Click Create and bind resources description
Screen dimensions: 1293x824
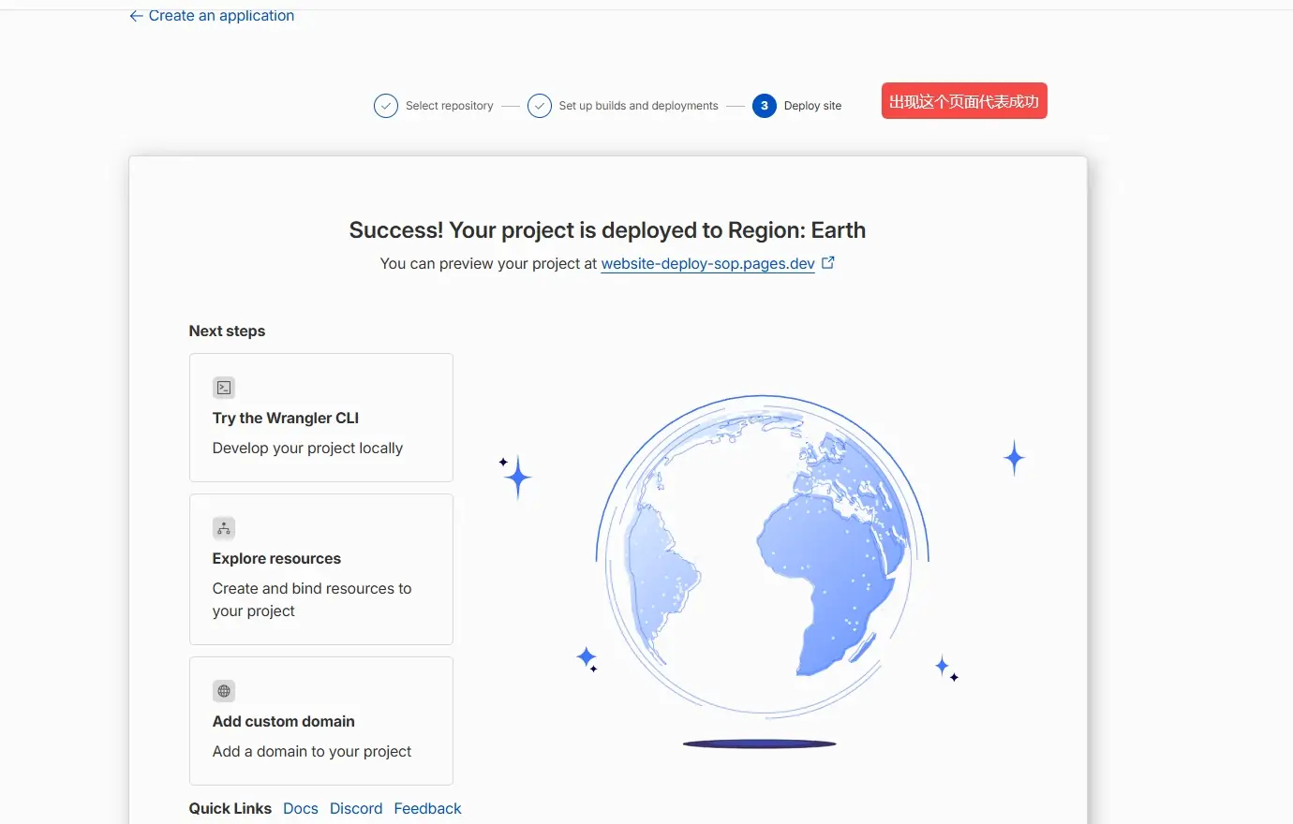pos(312,599)
